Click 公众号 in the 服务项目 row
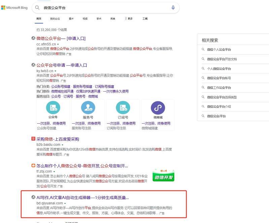Image resolution: width=269 pixels, height=223 pixels. (56, 96)
